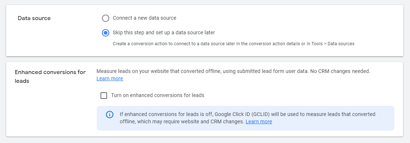Viewport: 410px width, 143px height.
Task: Open Learn more link below Measure leads description
Action: point(109,78)
